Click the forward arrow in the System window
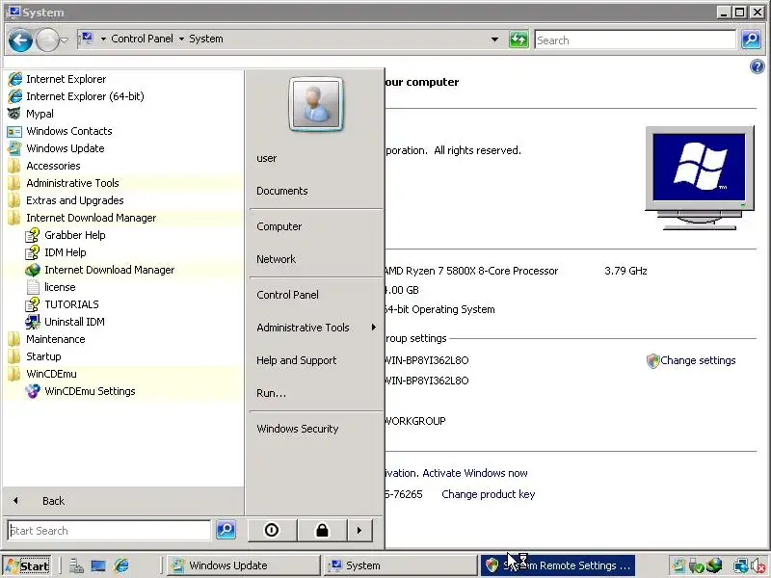Screen dimensions: 771x578 click(47, 39)
